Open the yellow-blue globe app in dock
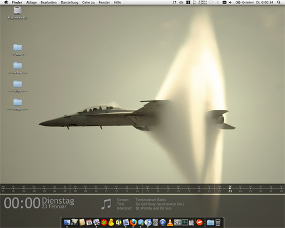The height and width of the screenshot is (228, 285). tap(119, 223)
